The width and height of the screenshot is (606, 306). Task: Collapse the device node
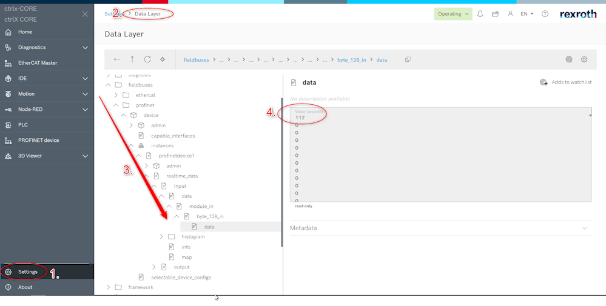[x=123, y=115]
